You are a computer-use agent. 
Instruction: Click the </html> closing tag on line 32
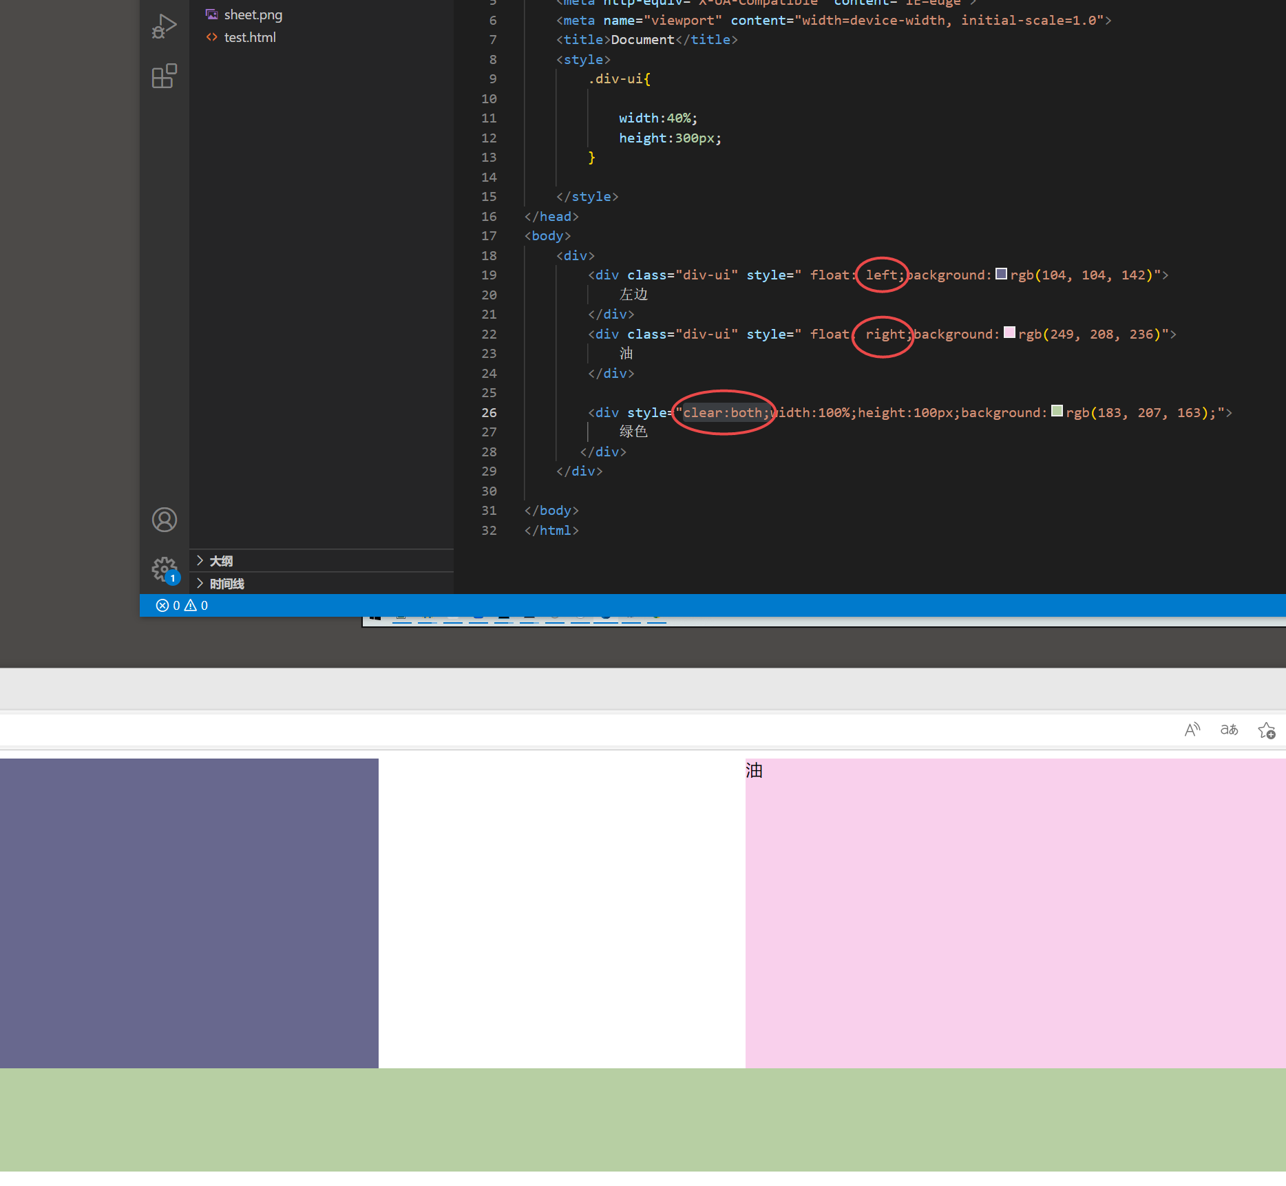click(551, 531)
